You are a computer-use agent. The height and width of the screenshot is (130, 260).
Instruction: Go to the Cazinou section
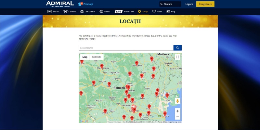pyautogui.click(x=70, y=11)
